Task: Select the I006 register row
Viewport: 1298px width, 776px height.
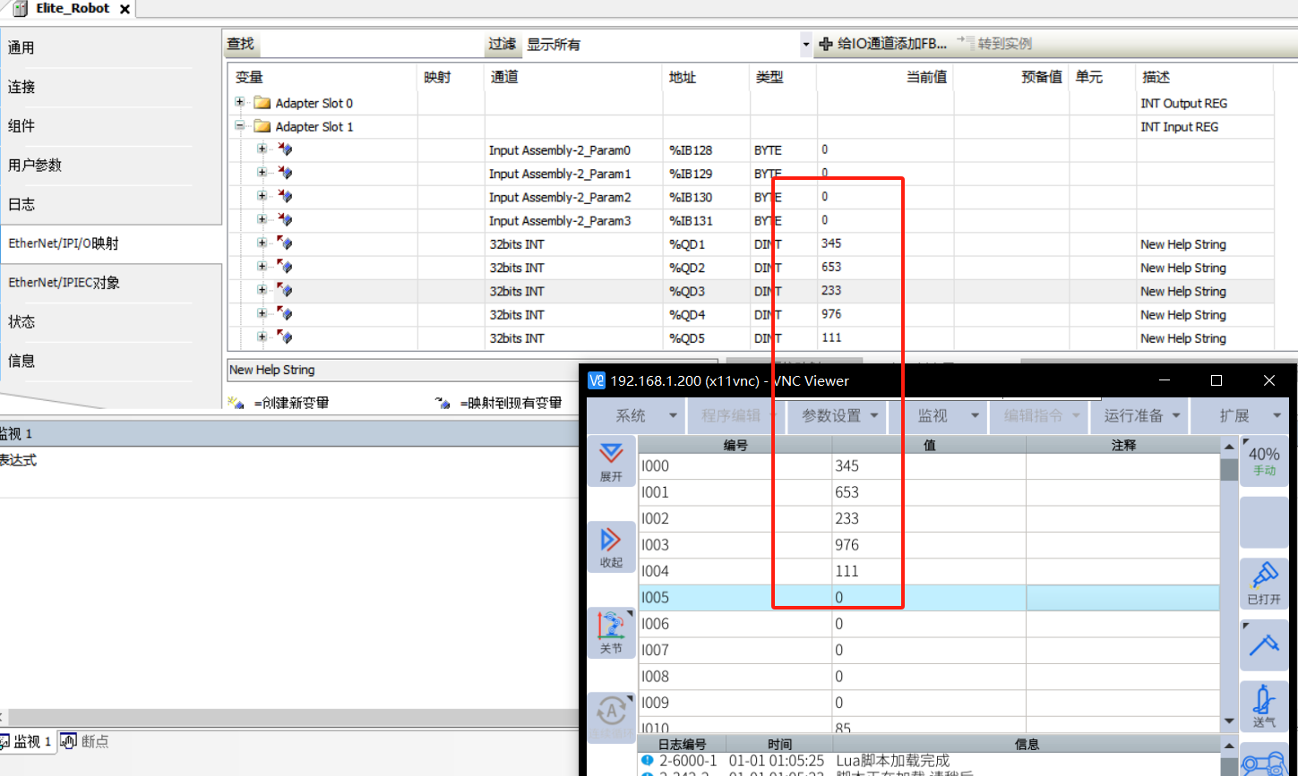Action: 735,624
